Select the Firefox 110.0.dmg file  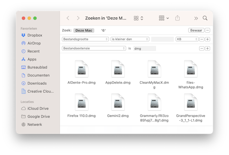pos(81,106)
